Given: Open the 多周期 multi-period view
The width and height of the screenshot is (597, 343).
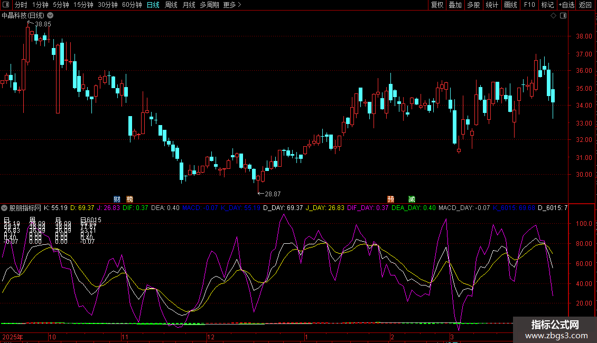Looking at the screenshot, I should click(x=209, y=5).
